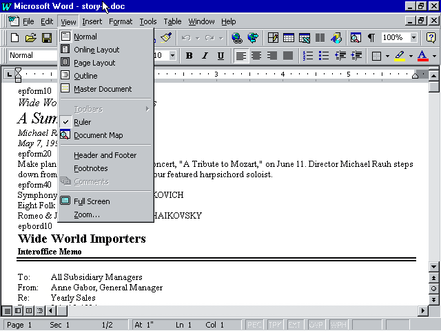Viewport: 441px width, 331px height.
Task: Click the ruler tab alignment selector
Action: 9,74
